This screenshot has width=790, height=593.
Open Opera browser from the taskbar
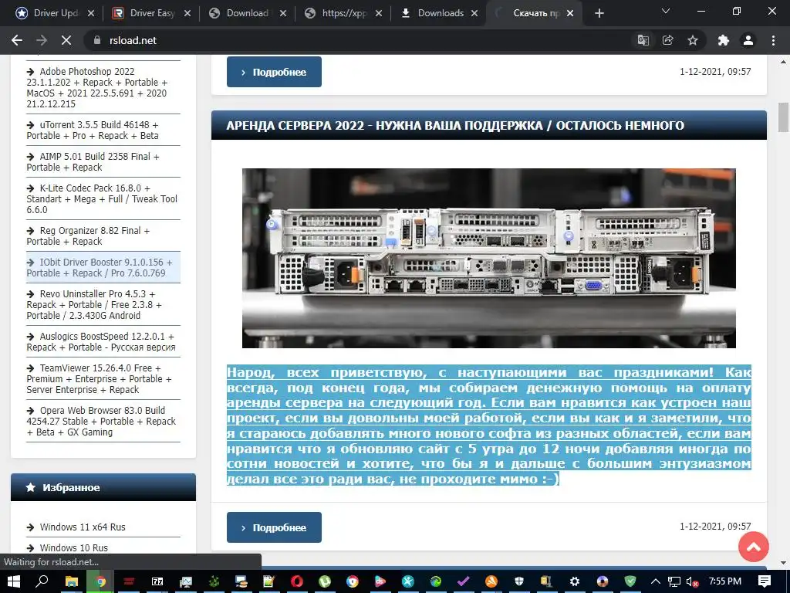pos(297,581)
